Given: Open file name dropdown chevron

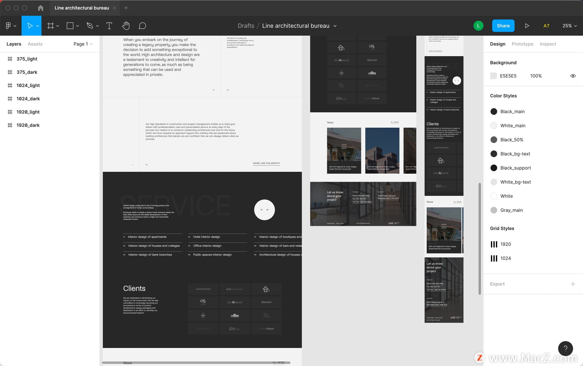Looking at the screenshot, I should click(x=335, y=26).
